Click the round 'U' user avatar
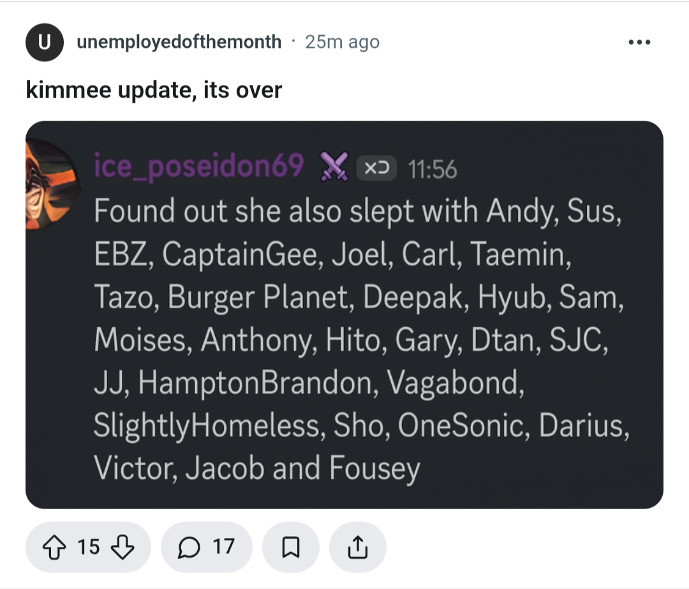 pyautogui.click(x=44, y=42)
